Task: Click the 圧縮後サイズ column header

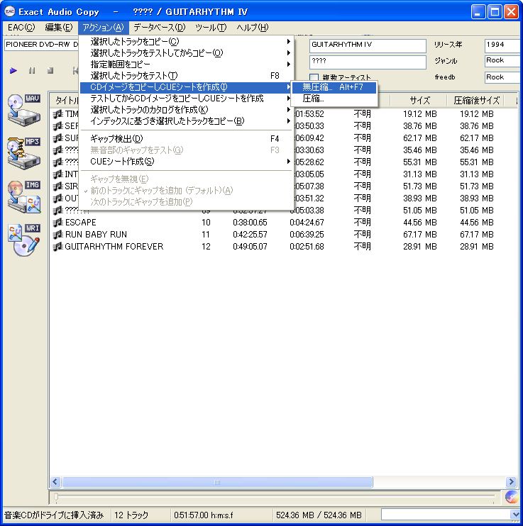Action: (x=476, y=100)
